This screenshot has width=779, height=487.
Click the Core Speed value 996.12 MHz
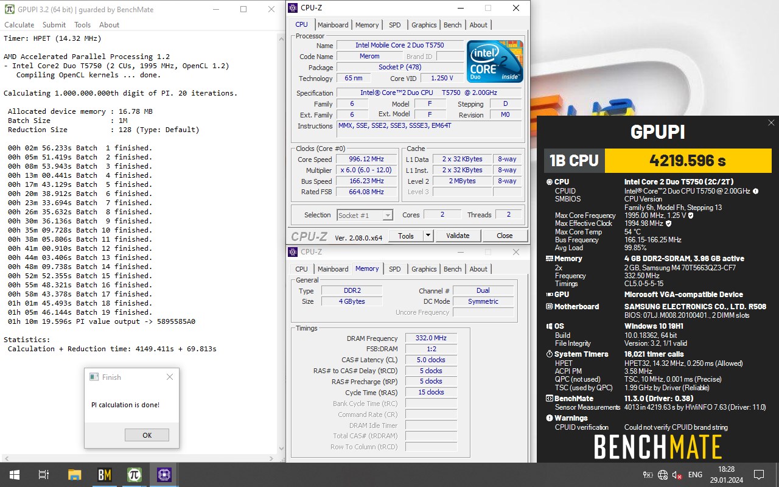pyautogui.click(x=366, y=159)
